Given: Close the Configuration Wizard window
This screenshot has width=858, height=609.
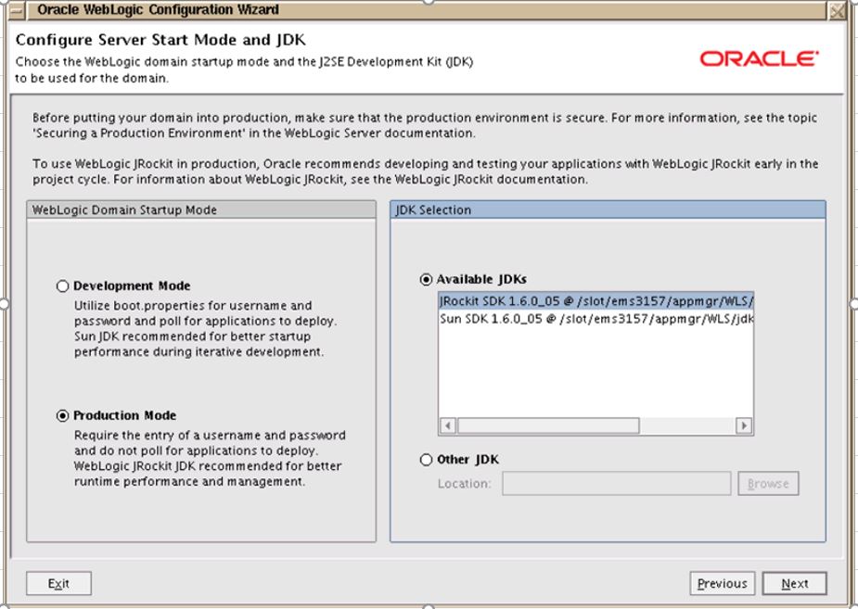Looking at the screenshot, I should (838, 10).
